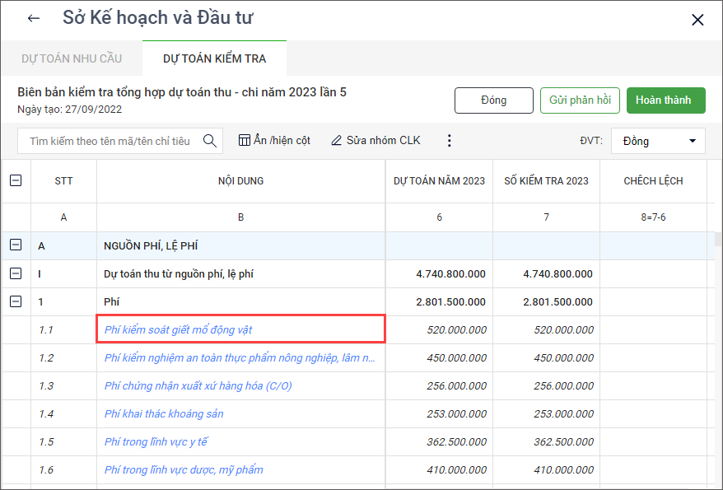Collapse section A Nguồn phí, lệ phí
The height and width of the screenshot is (490, 723).
coord(16,245)
